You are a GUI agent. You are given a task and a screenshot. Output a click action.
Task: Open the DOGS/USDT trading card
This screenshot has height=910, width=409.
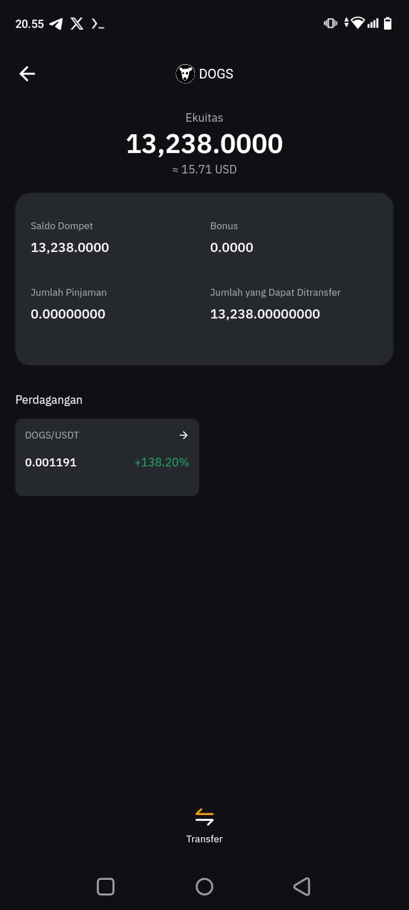[107, 457]
